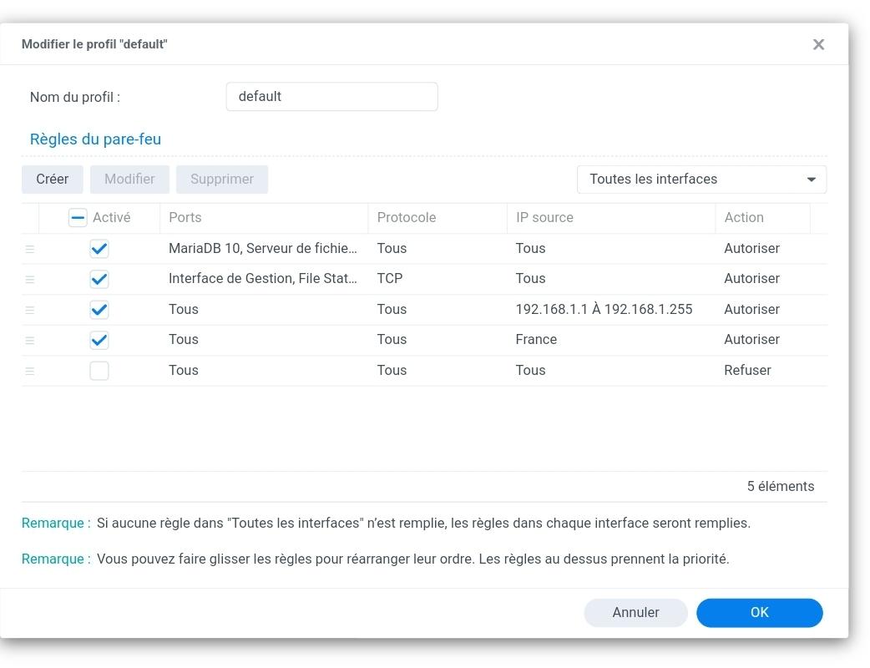Click drag handle of 192.168.1.1 rule row
The image size is (870, 668).
coord(30,310)
